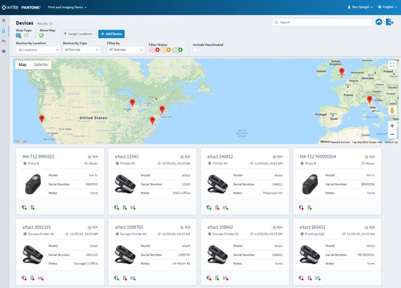Click user status icon on MA-T12 9990503 card

[32, 207]
